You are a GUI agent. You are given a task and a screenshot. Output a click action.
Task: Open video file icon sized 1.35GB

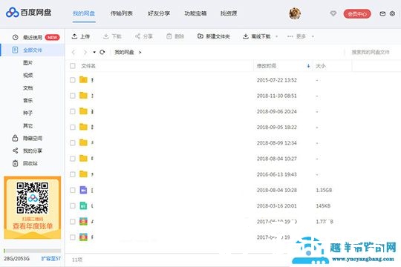83,190
